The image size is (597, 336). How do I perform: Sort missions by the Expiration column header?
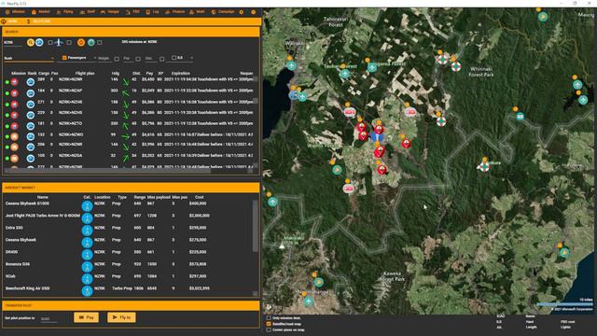(x=180, y=73)
